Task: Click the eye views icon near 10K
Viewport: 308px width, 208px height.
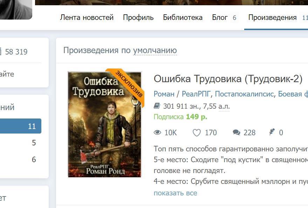Action: click(157, 132)
